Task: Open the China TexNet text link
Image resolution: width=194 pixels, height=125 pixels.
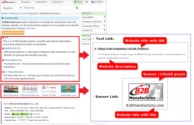Action: tap(49, 95)
